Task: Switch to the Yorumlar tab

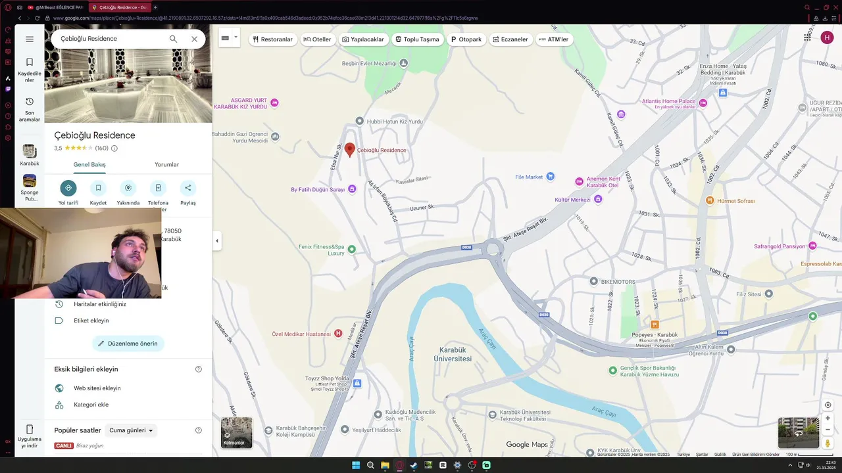Action: point(166,165)
